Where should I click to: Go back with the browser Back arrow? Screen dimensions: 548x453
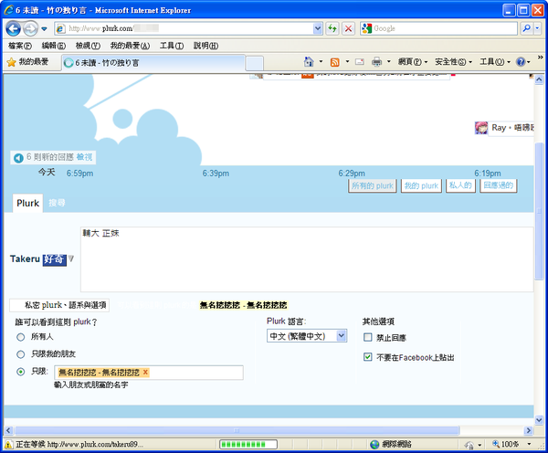[x=14, y=28]
